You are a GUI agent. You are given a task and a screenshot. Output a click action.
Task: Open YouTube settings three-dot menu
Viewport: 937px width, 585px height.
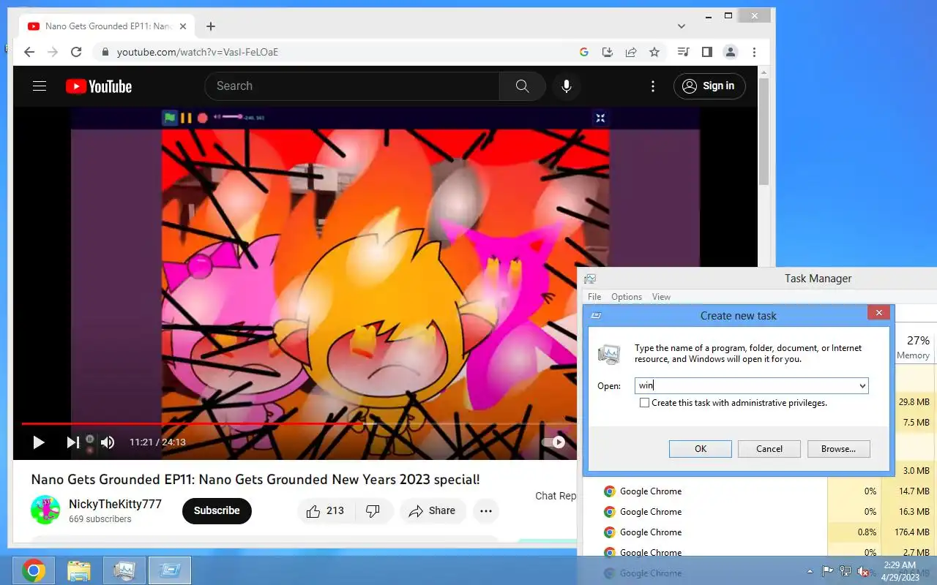653,86
